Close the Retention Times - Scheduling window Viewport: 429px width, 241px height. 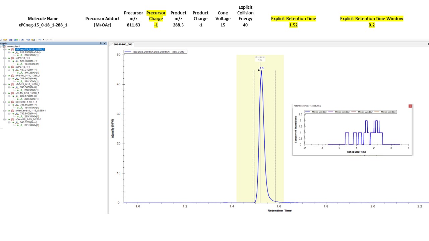click(x=410, y=106)
